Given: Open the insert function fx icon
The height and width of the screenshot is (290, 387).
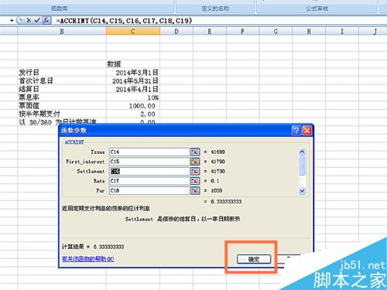Looking at the screenshot, I should tap(46, 20).
